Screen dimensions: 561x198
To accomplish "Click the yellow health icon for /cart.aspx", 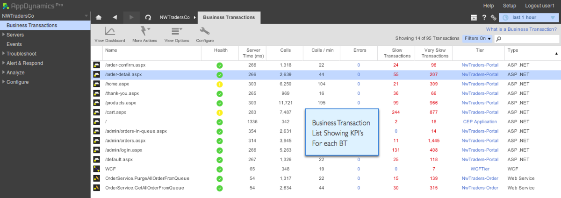I will tap(220, 113).
